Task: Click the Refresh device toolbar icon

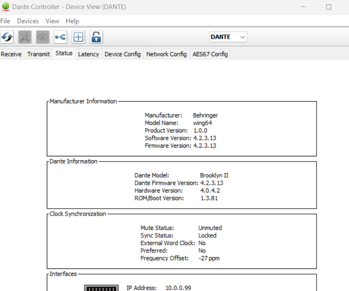Action: point(7,37)
